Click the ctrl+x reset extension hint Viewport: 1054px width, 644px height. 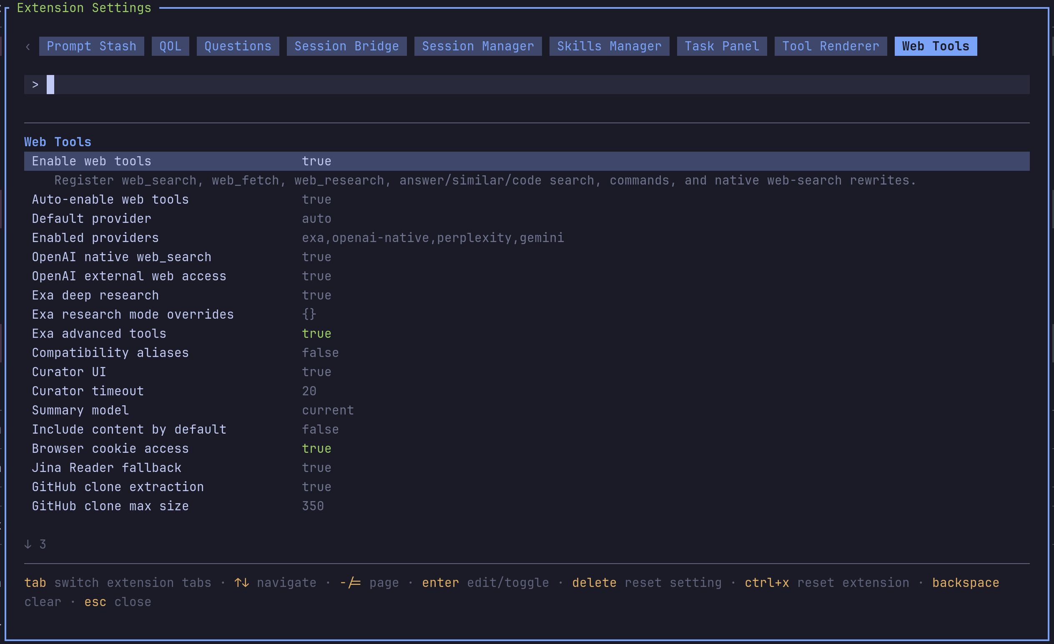pyautogui.click(x=827, y=583)
